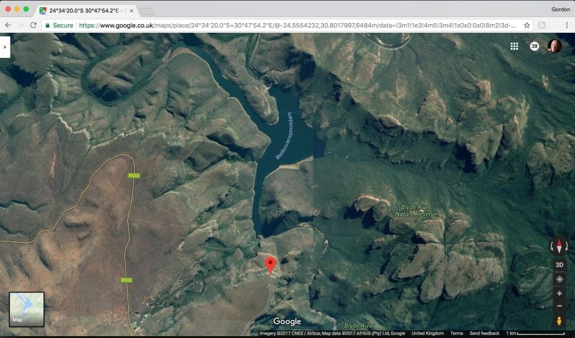Screen dimensions: 575x338
Task: Toggle the 3D view
Action: pos(559,265)
